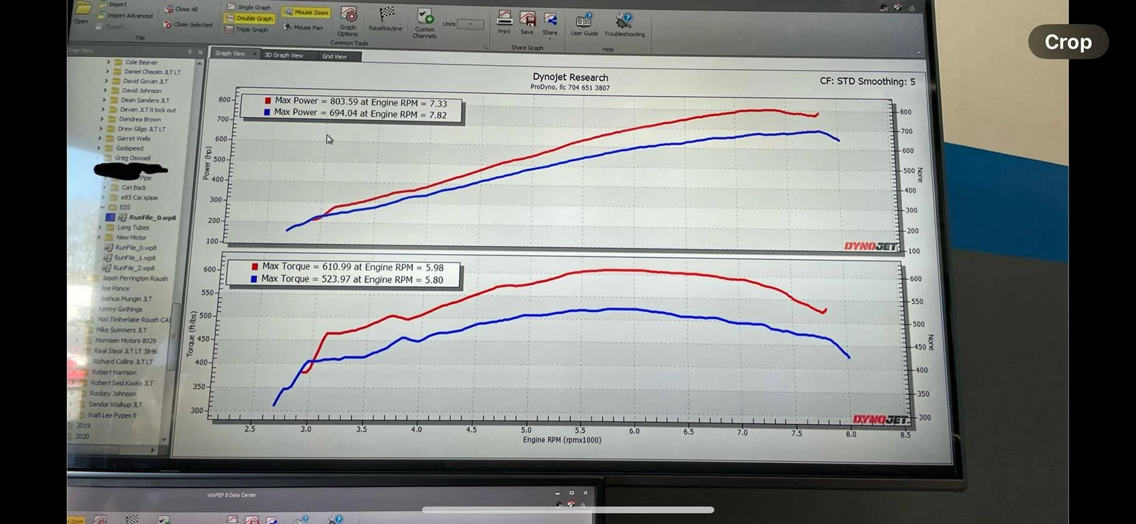Viewport: 1136px width, 524px height.
Task: Open the Graph Options tool
Action: click(x=348, y=22)
